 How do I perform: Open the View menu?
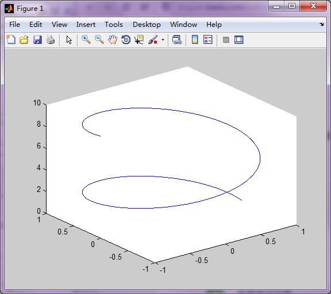pyautogui.click(x=59, y=25)
